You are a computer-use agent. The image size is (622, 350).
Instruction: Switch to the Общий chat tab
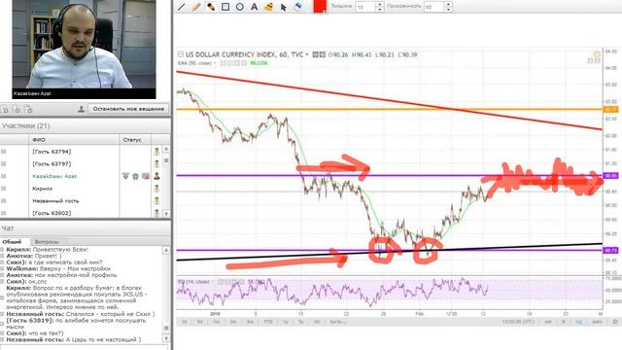coord(12,242)
